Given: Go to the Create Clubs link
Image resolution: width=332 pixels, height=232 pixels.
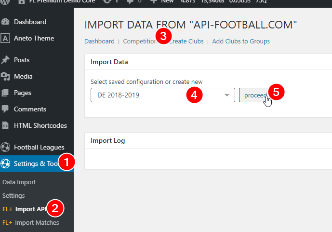Looking at the screenshot, I should [x=186, y=41].
